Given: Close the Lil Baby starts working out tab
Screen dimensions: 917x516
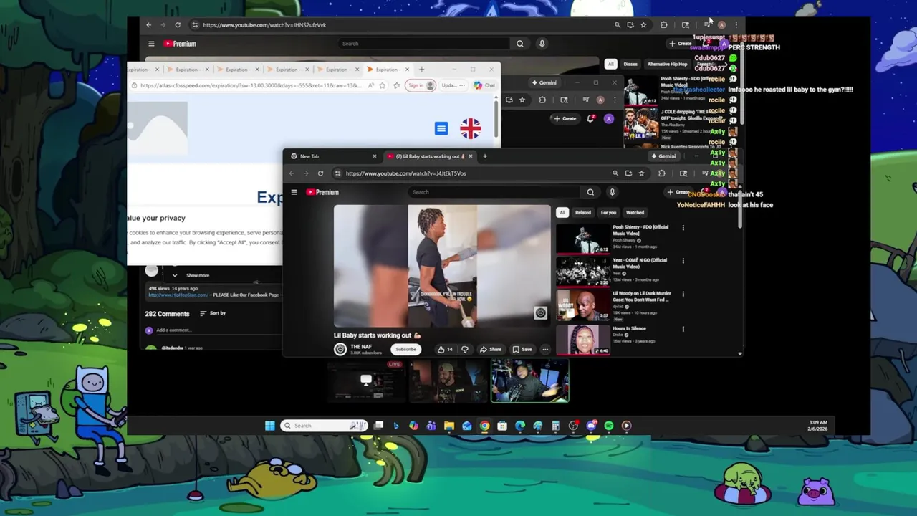Looking at the screenshot, I should point(470,156).
